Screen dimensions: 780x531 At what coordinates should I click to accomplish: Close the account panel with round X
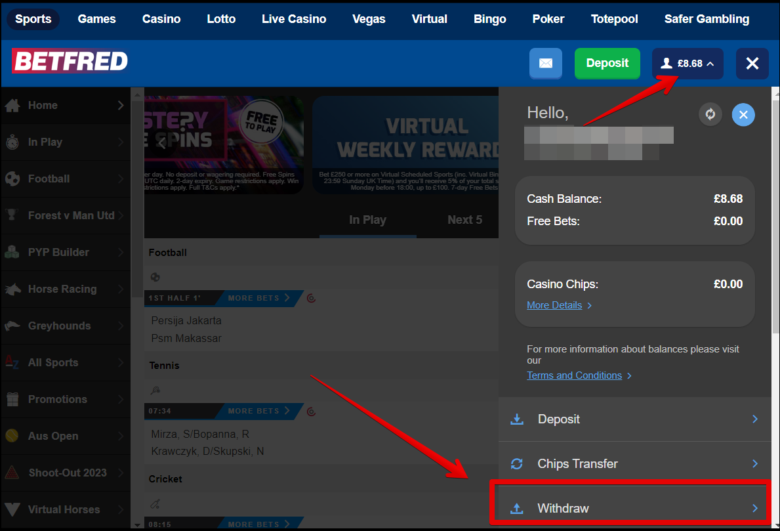pyautogui.click(x=743, y=115)
